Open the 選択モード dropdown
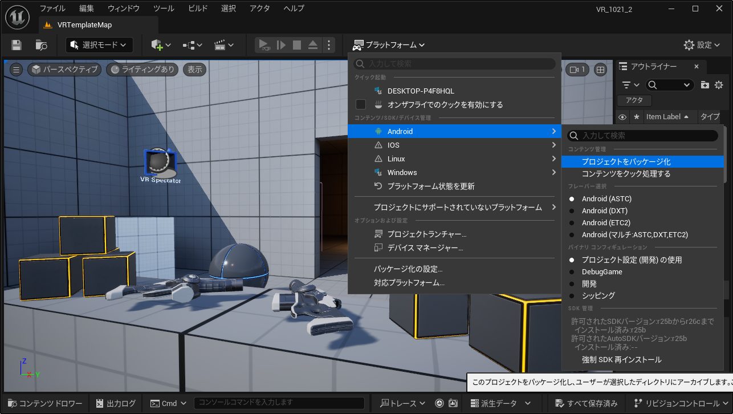The image size is (733, 414). tap(99, 44)
